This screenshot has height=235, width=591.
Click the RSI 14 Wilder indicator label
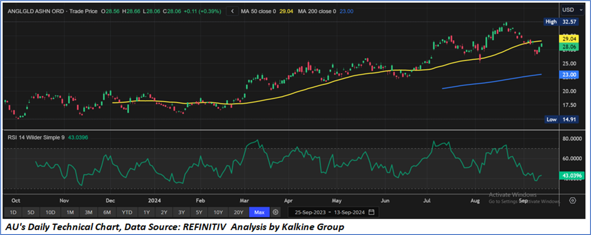36,137
